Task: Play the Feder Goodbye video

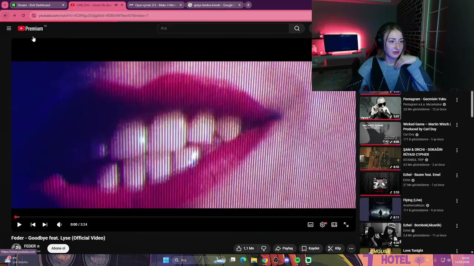Action: pyautogui.click(x=19, y=225)
